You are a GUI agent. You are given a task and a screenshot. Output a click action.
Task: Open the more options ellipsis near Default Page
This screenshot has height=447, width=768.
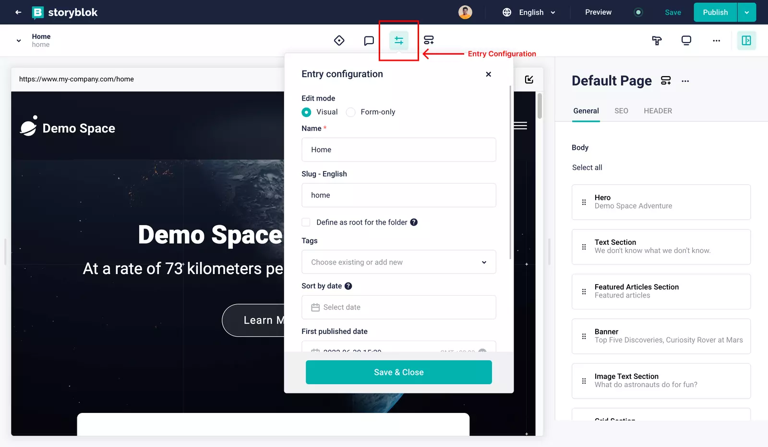(685, 80)
